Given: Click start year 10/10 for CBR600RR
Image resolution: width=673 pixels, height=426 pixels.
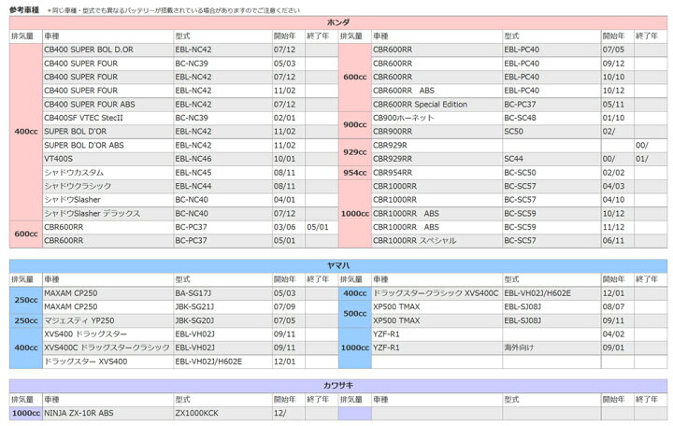Looking at the screenshot, I should coord(613,78).
